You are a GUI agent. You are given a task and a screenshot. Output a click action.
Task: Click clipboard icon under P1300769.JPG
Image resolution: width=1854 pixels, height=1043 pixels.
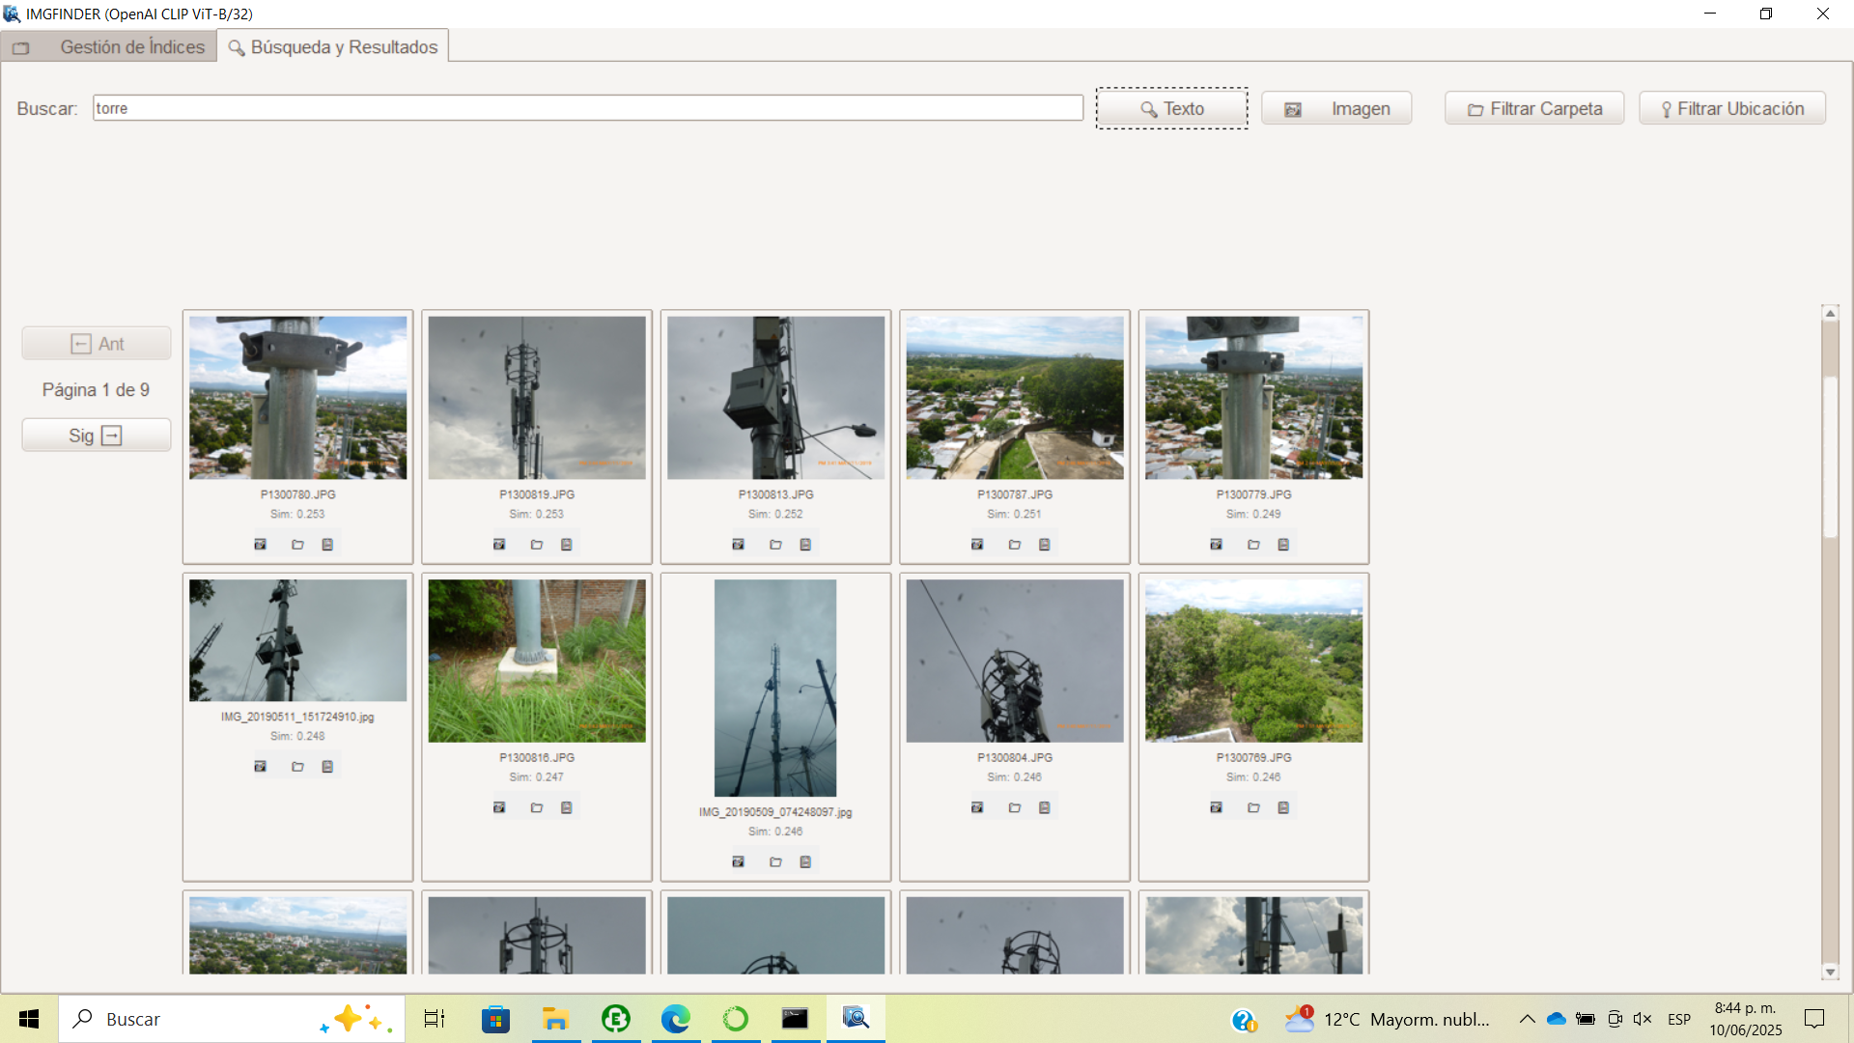click(x=1283, y=808)
